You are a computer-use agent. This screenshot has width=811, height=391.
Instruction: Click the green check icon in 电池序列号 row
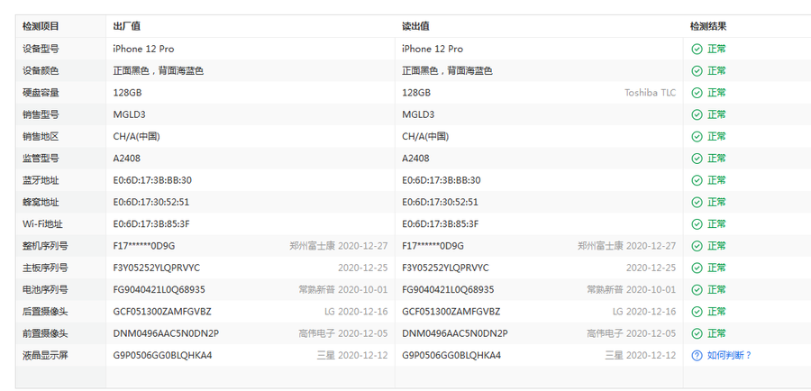(697, 289)
